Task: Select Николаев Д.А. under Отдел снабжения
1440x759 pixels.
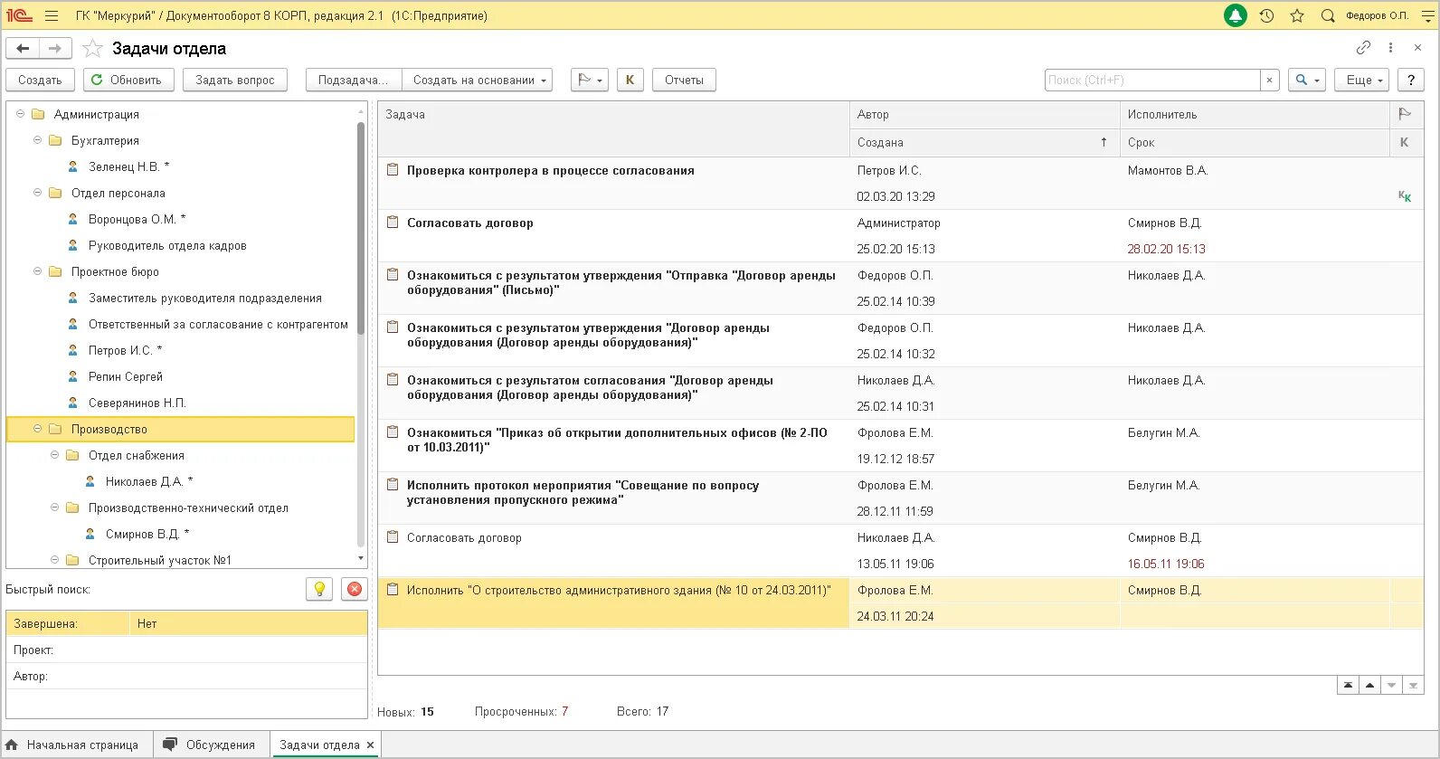Action: [149, 481]
